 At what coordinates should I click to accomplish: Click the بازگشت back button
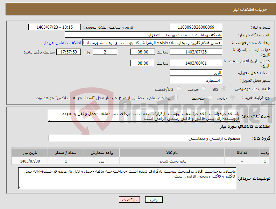[129, 200]
